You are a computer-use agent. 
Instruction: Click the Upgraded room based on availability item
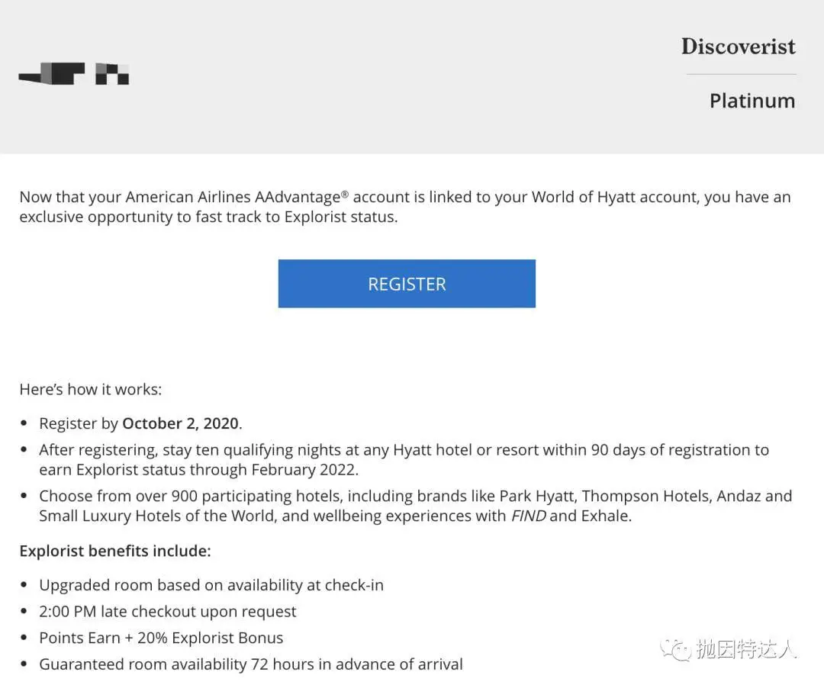(211, 585)
